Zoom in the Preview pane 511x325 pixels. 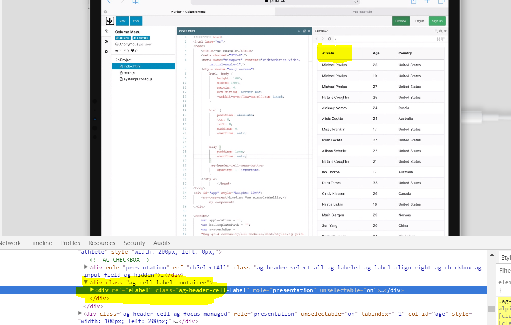pyautogui.click(x=441, y=31)
